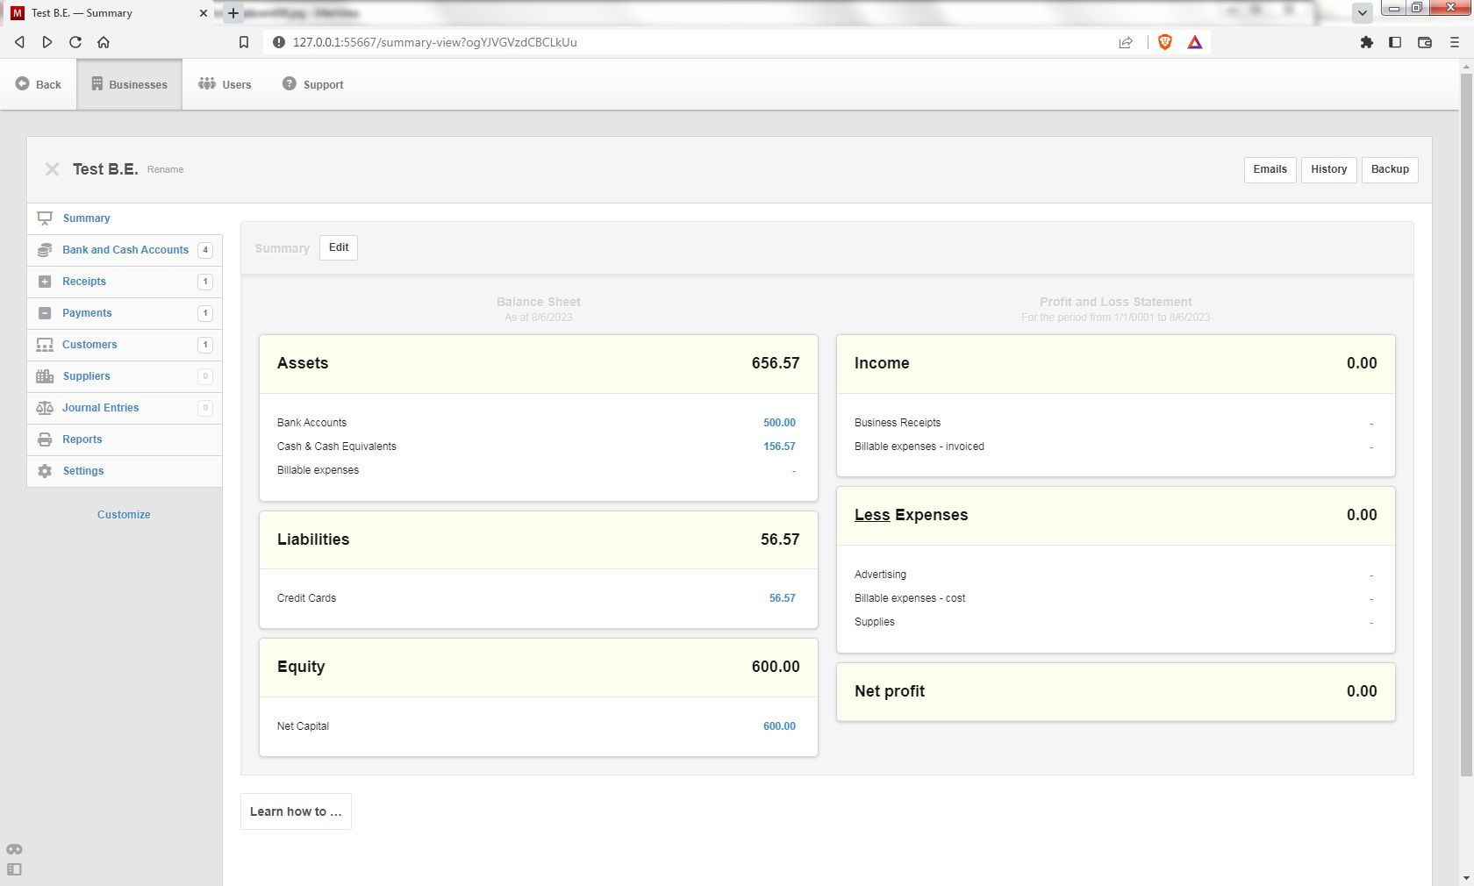Click the Customers icon in sidebar
Screen dimensions: 1474x886
(x=45, y=345)
